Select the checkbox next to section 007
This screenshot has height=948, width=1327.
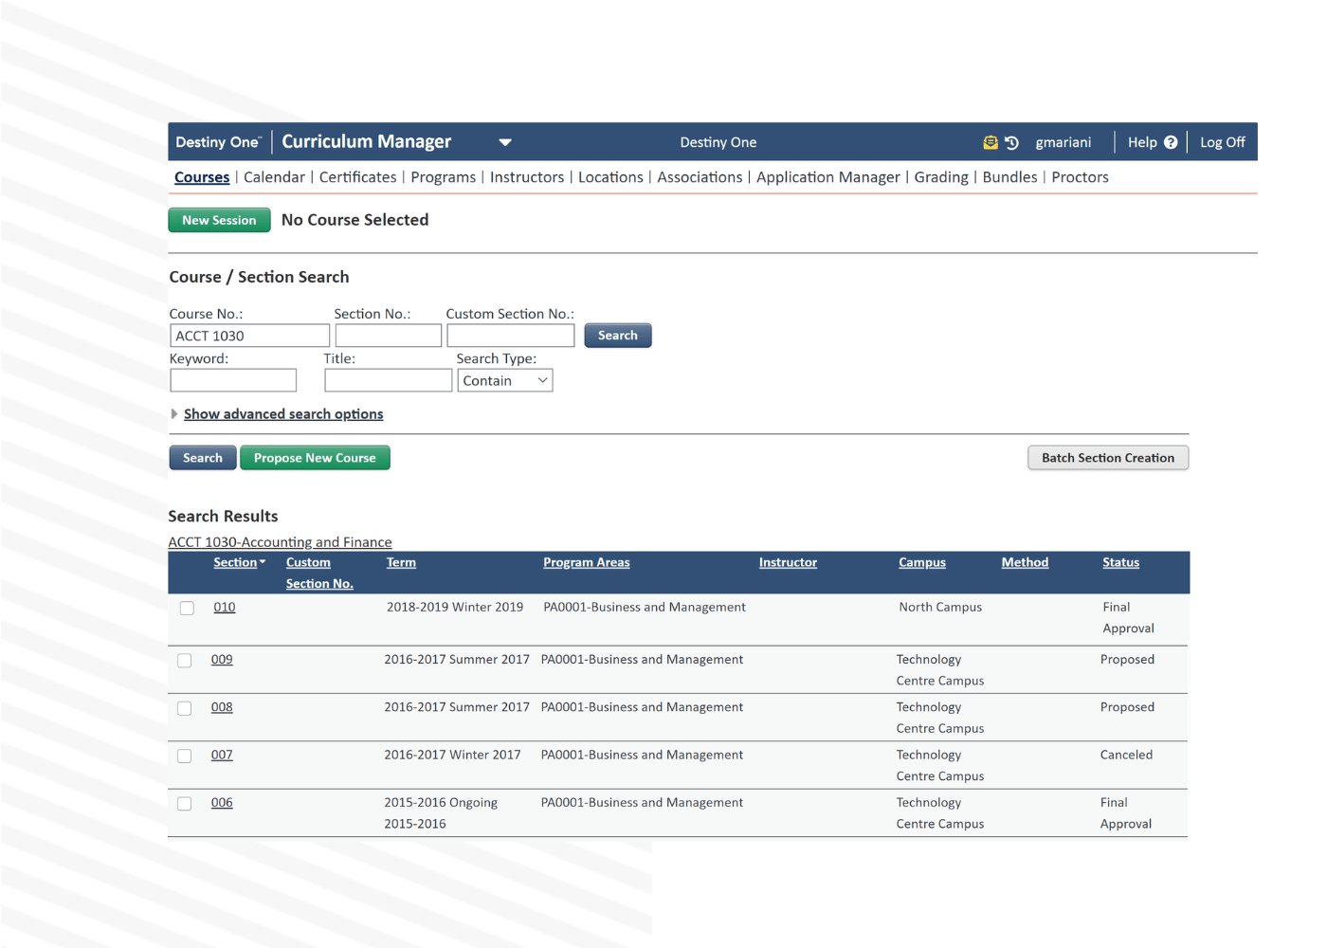click(184, 755)
